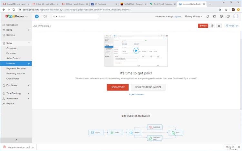Click the Upgrade link

point(177,16)
